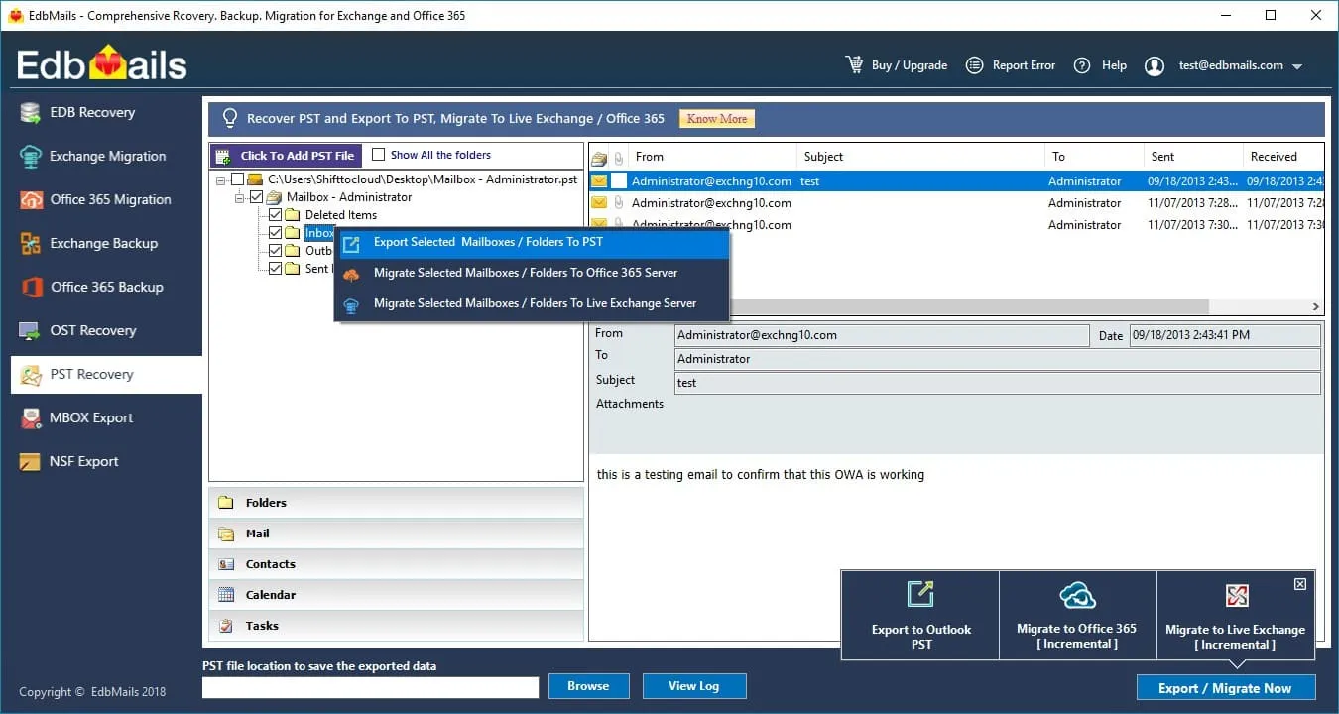Expand the Calendar section
1339x714 pixels.
point(396,595)
